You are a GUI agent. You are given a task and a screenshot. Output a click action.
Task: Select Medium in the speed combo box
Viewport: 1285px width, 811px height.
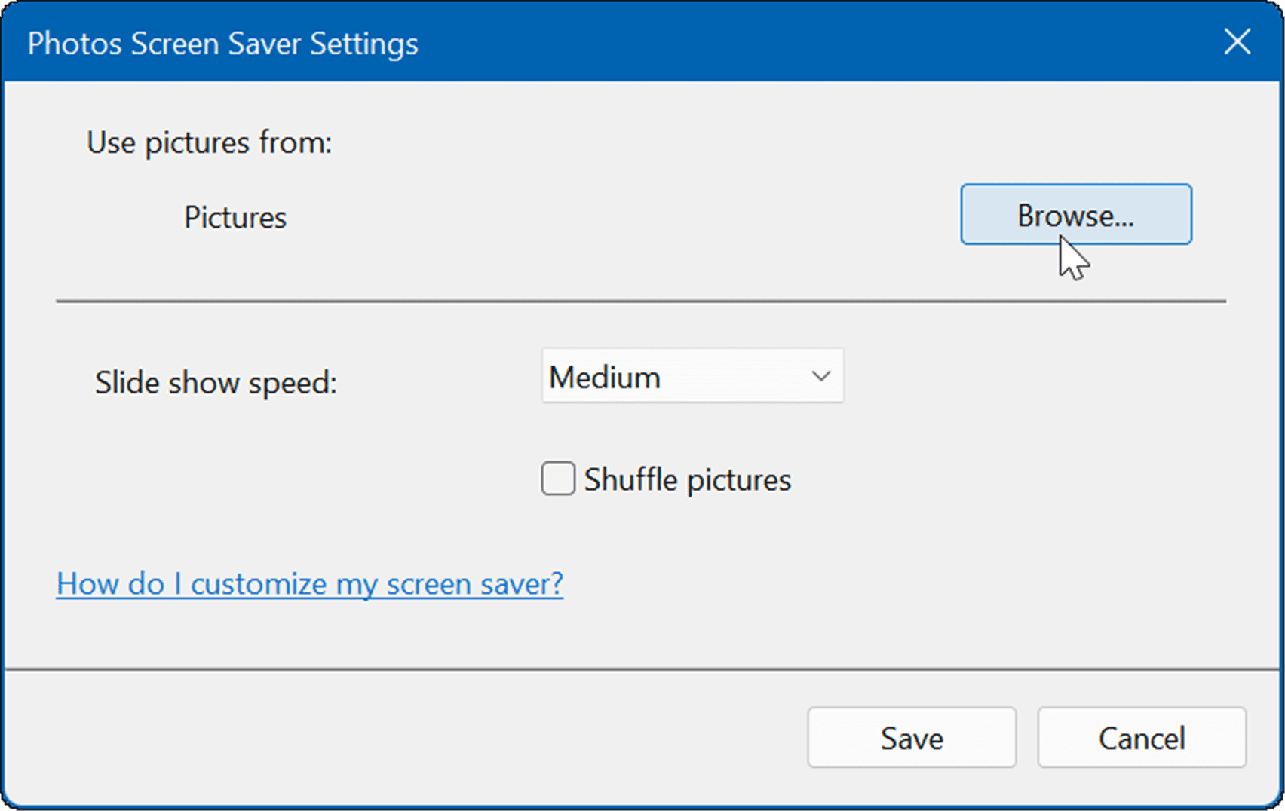(x=692, y=376)
